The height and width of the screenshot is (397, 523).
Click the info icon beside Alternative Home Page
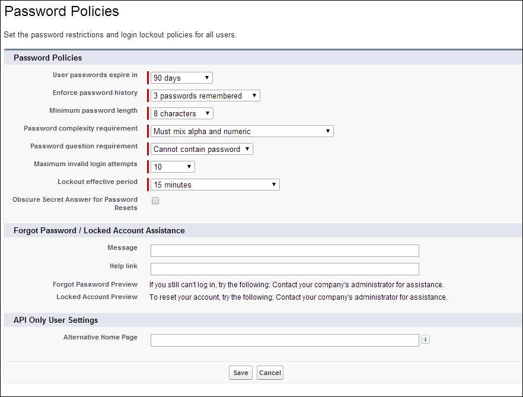coord(426,339)
